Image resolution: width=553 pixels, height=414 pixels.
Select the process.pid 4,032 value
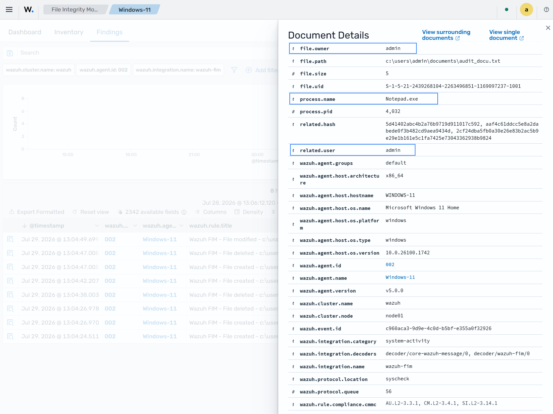click(393, 111)
